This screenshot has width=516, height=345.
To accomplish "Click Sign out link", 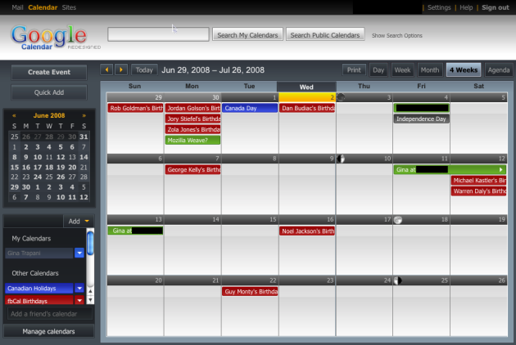I will tap(496, 7).
